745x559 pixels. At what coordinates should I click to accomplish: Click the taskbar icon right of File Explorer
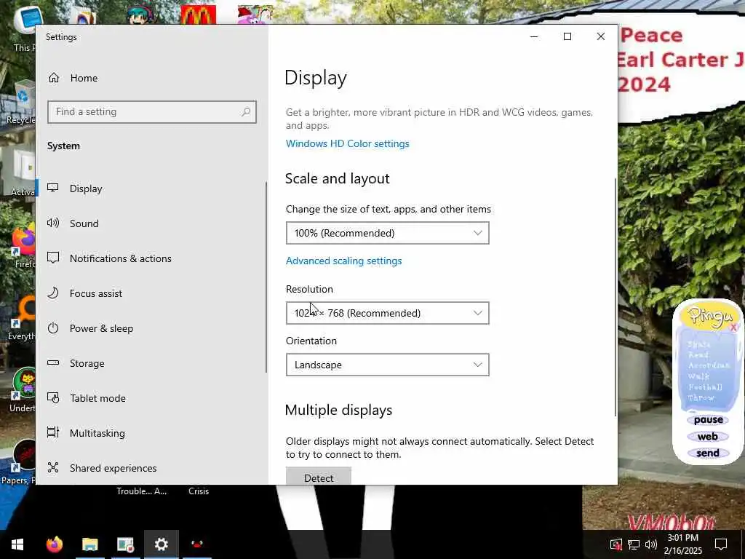125,544
